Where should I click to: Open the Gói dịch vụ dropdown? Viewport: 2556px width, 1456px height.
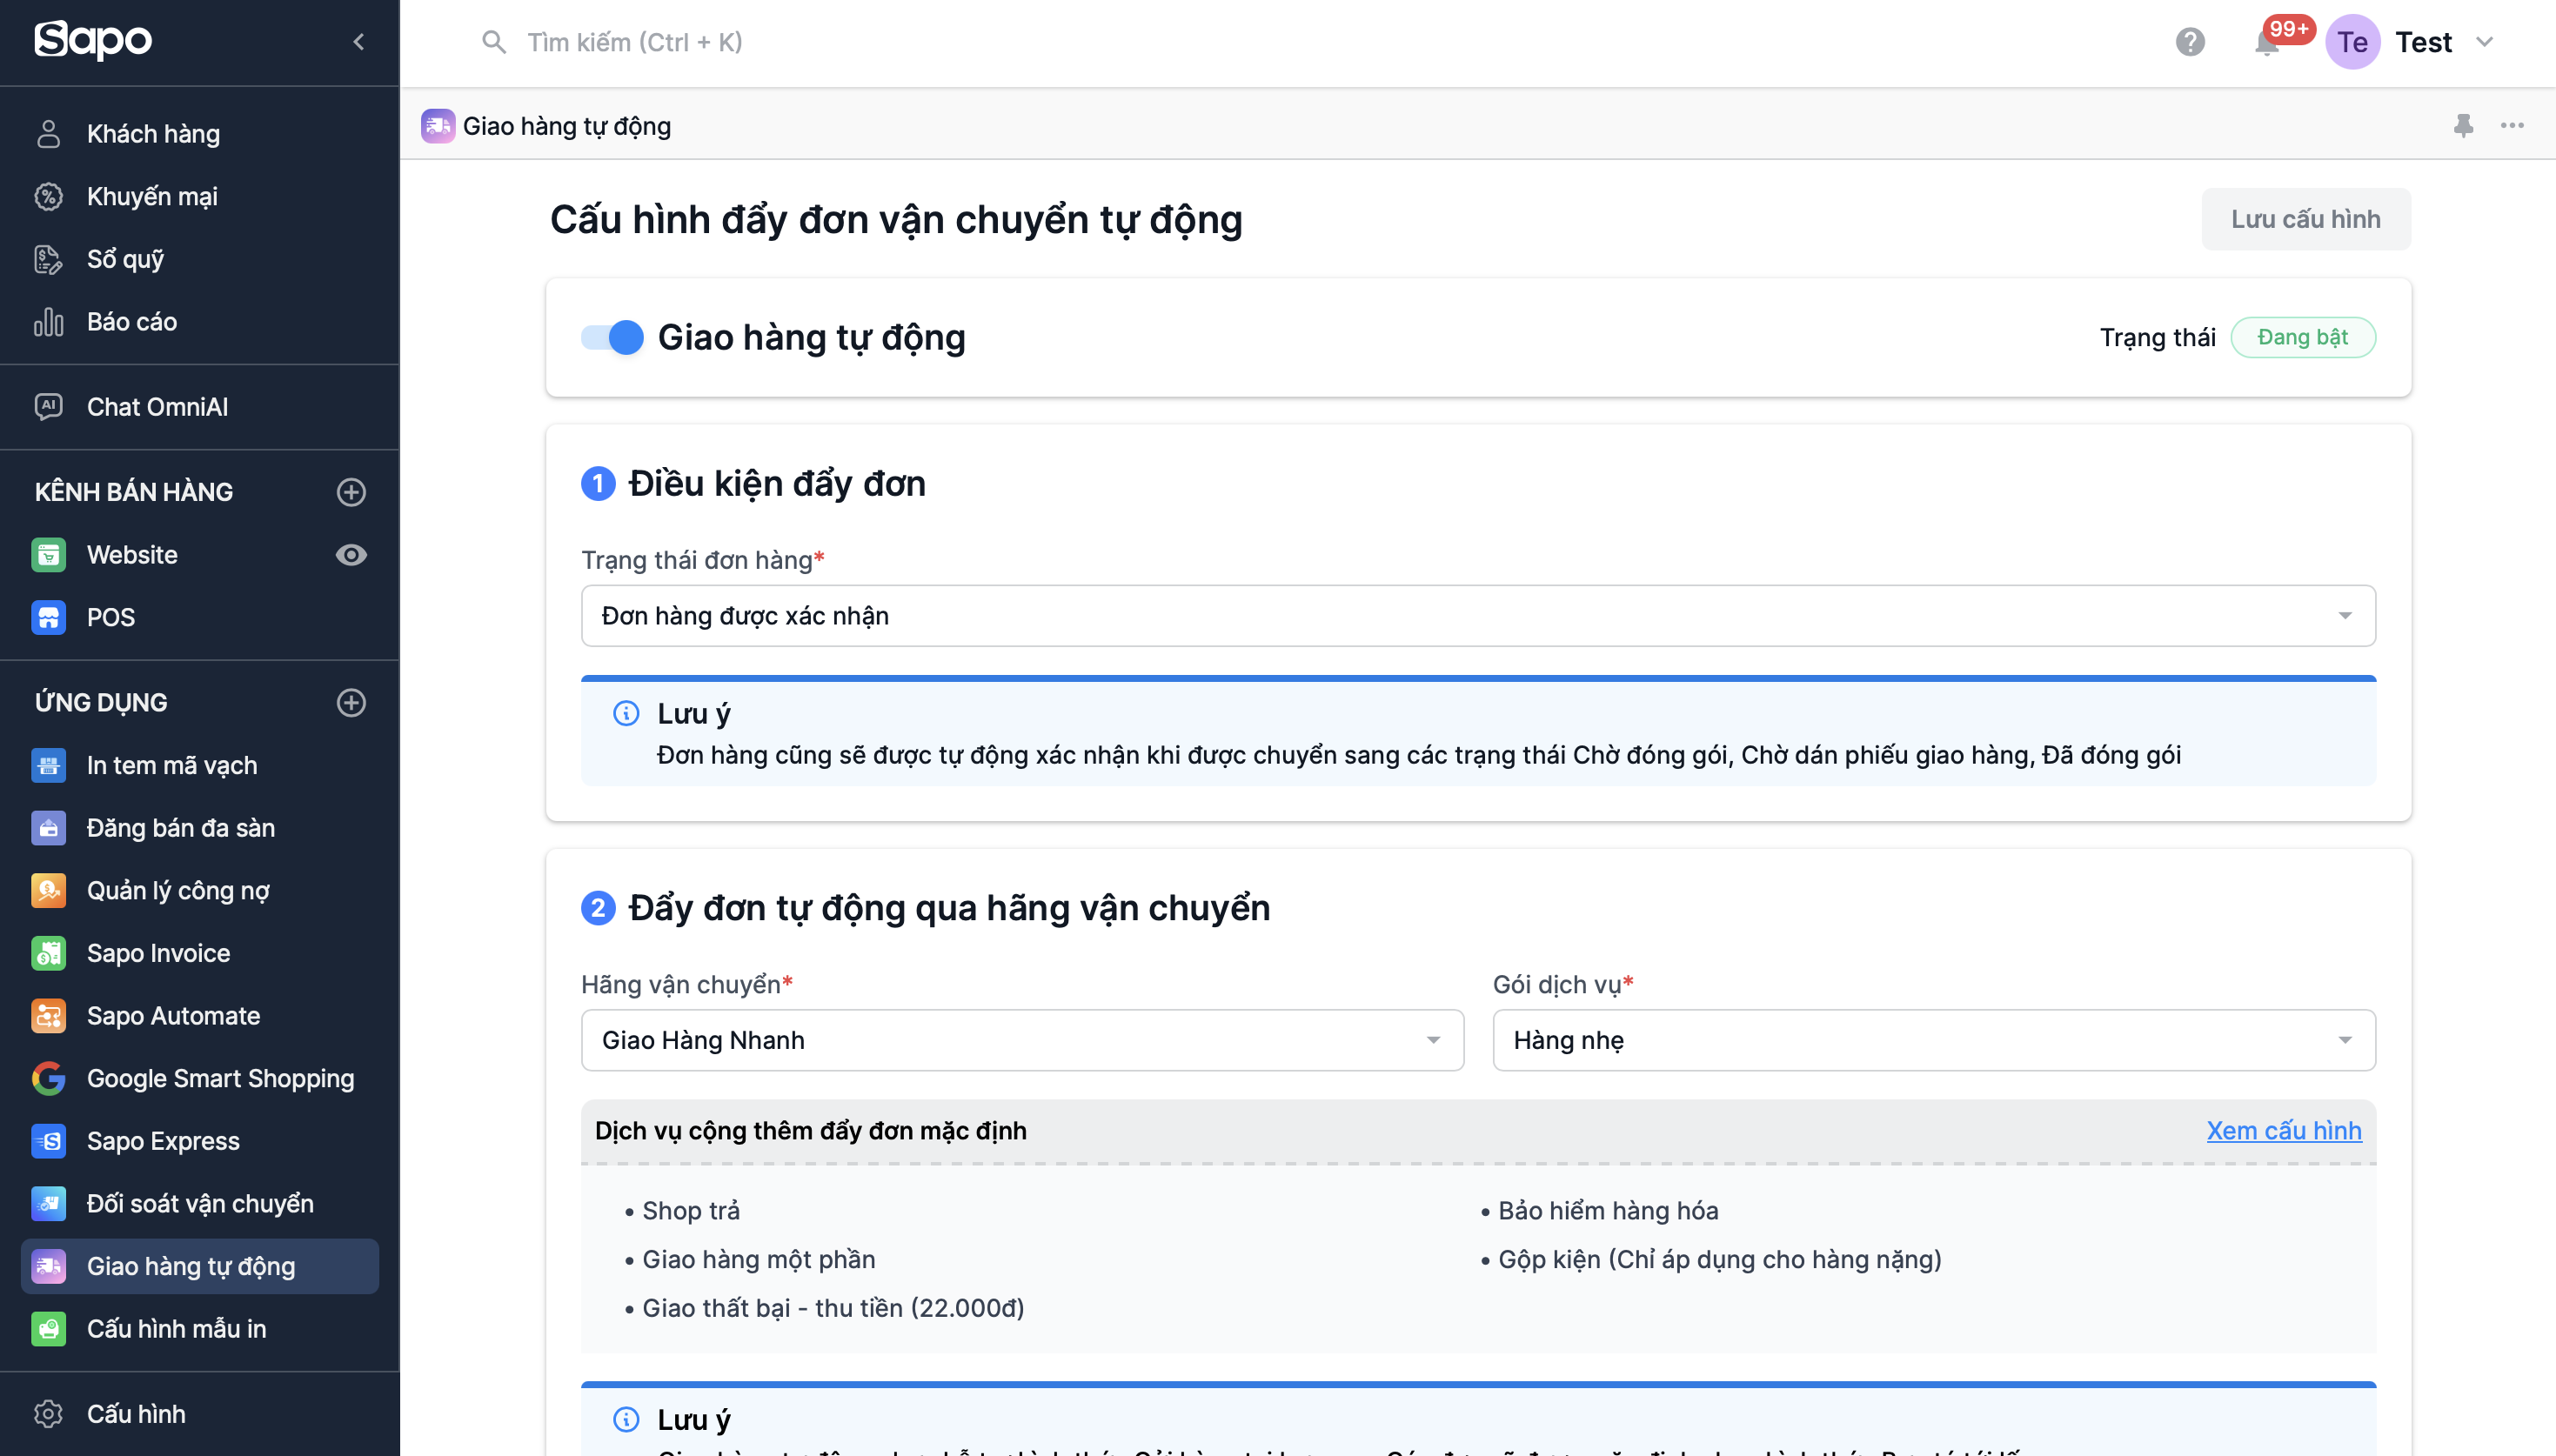pos(1933,1040)
